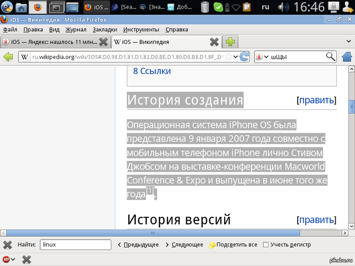
Task: Click 'править' link next to История создания
Action: pos(316,100)
